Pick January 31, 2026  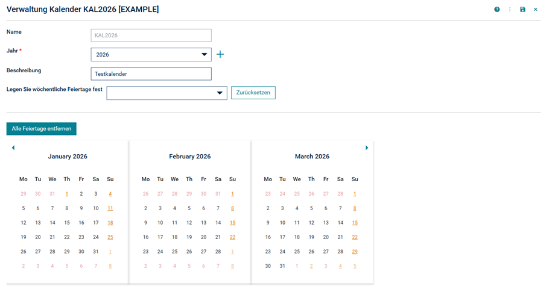[x=95, y=252]
